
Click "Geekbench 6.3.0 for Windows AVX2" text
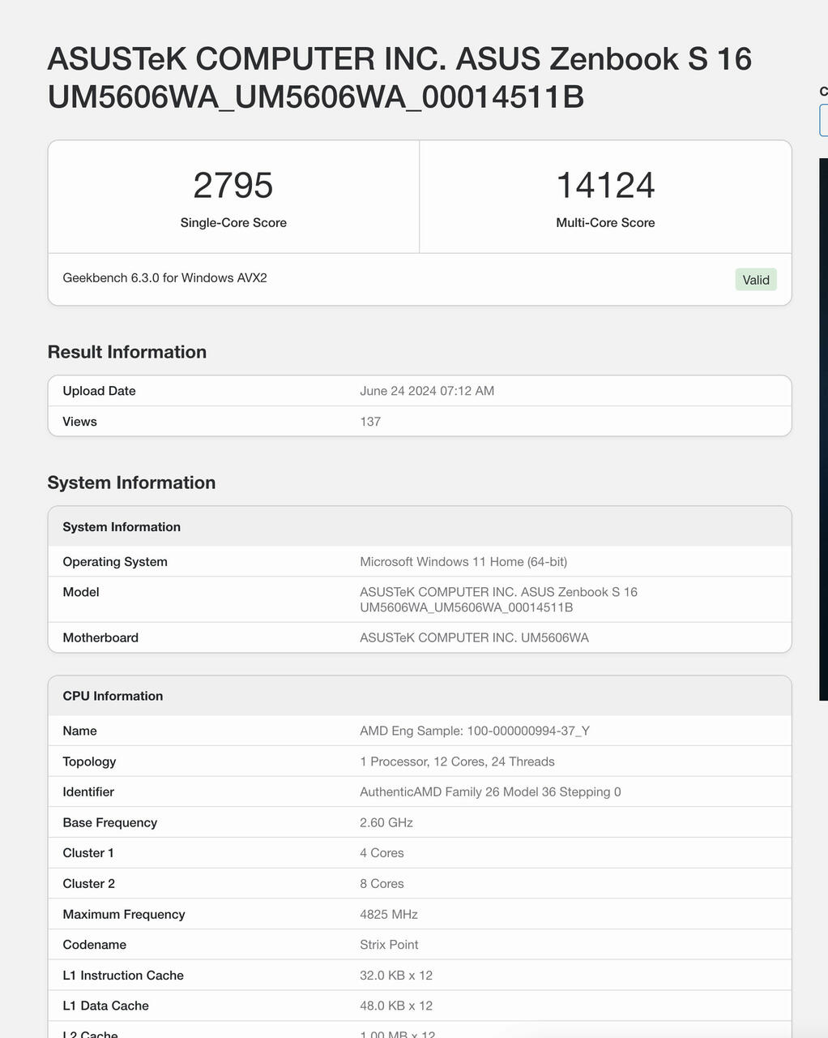click(165, 278)
